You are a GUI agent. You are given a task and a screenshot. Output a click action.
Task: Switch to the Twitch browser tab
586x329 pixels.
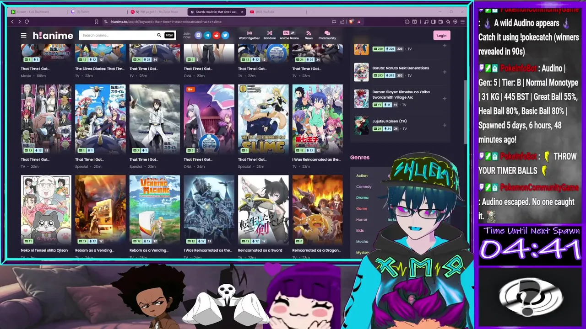tap(98, 12)
